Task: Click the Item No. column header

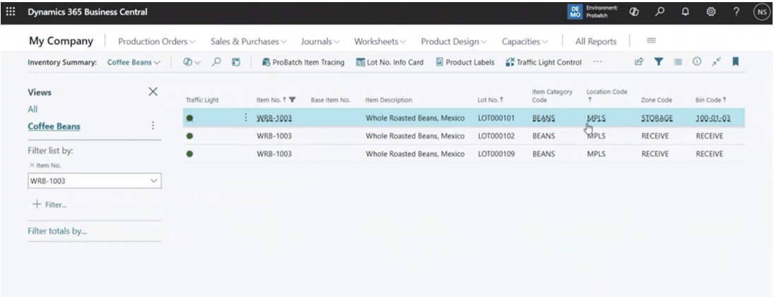Action: (x=276, y=100)
